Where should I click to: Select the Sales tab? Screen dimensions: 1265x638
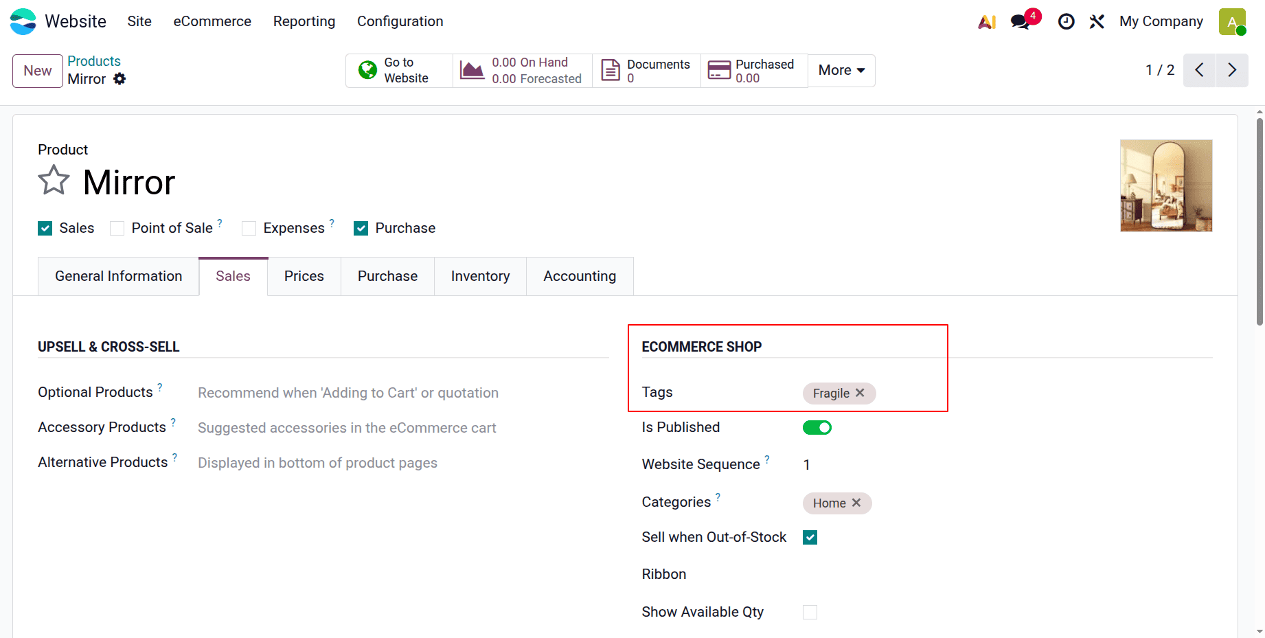pos(233,276)
